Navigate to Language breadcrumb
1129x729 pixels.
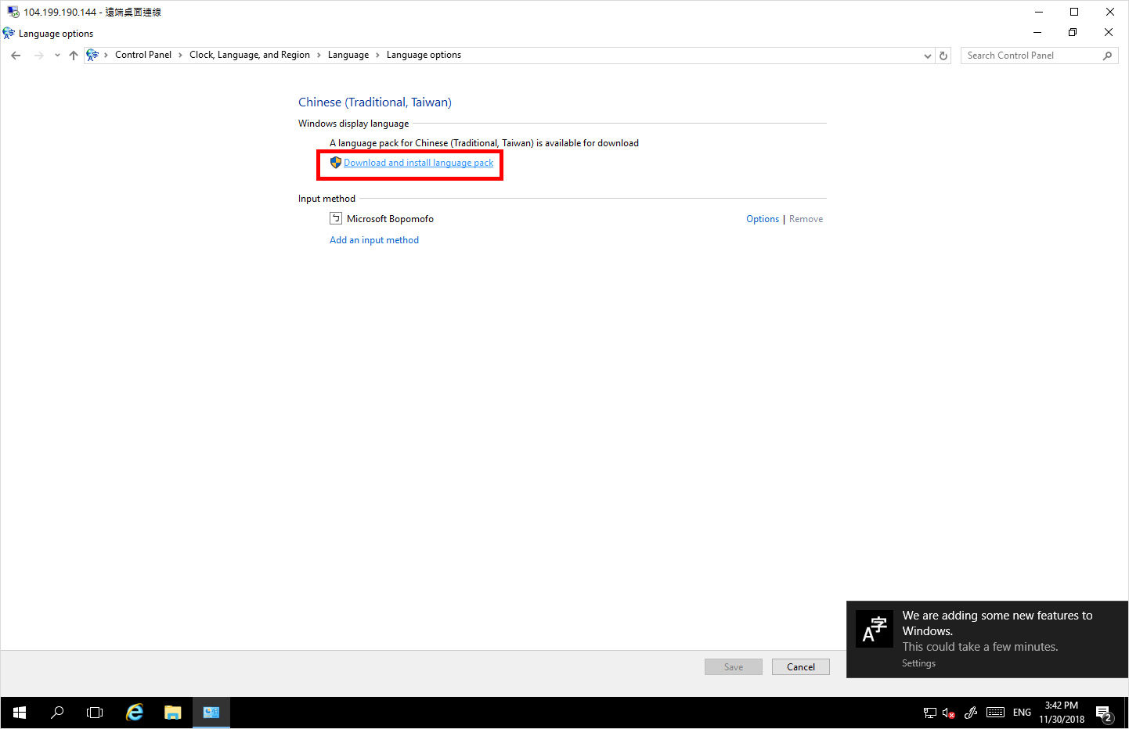tap(348, 55)
